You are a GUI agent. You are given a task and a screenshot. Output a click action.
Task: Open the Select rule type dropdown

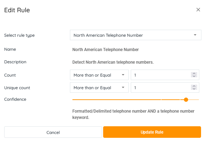[x=136, y=35]
